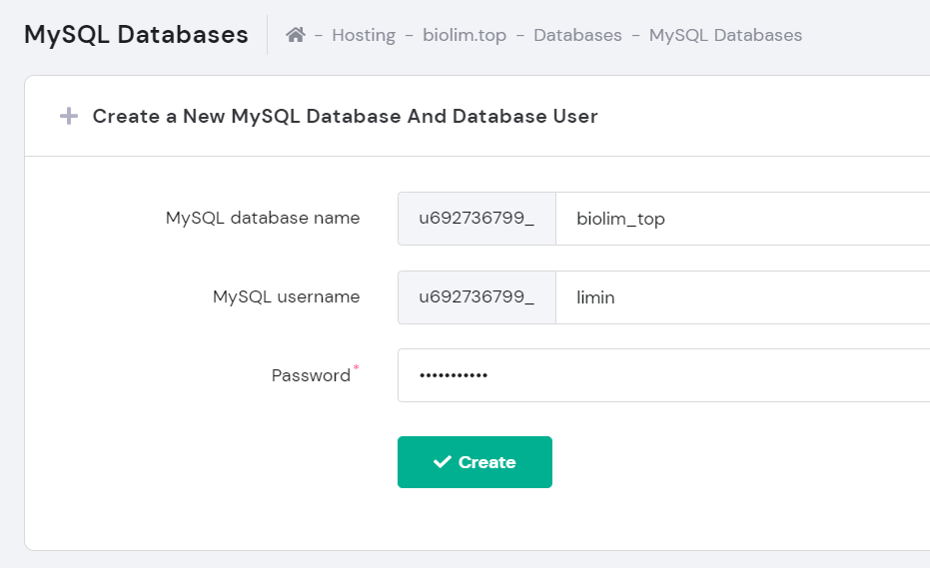Click into the Password field

coord(663,375)
